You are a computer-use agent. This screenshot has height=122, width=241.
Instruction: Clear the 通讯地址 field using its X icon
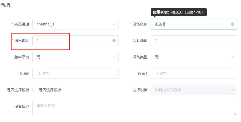tap(114, 41)
